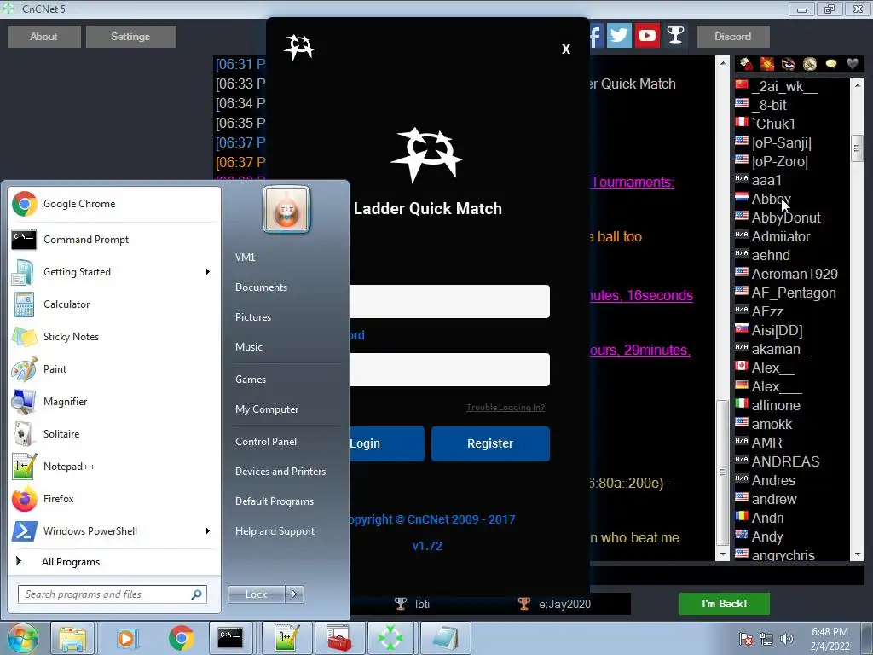Click the red fist icon above player list

pyautogui.click(x=747, y=64)
